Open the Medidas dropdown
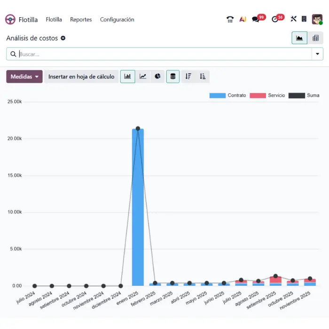Screen dimensions: 329x329 24,77
